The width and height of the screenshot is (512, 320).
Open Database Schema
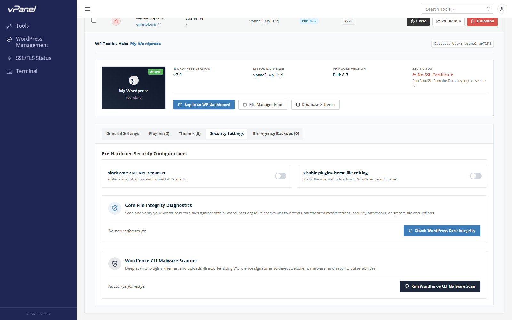tap(315, 105)
